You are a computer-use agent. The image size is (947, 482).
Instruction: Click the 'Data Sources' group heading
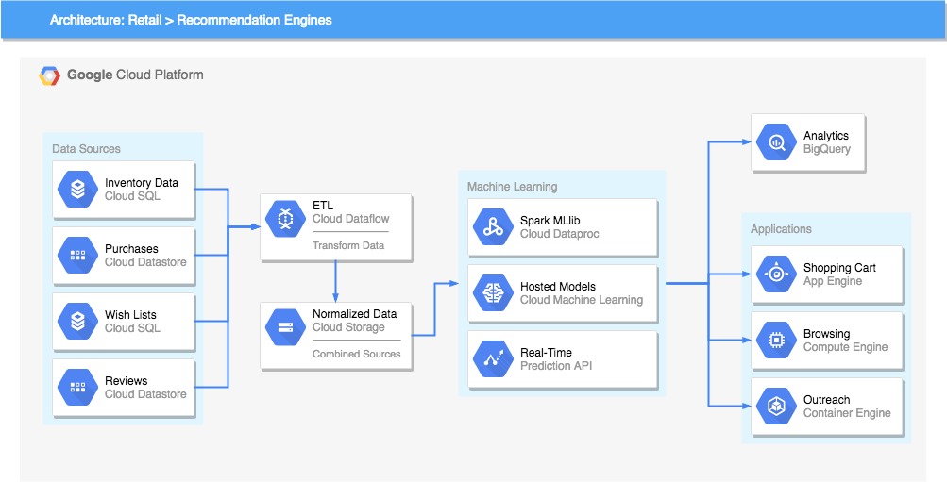click(x=86, y=149)
